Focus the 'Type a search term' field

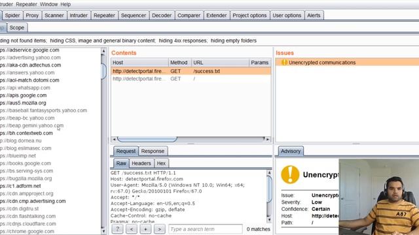pyautogui.click(x=206, y=229)
